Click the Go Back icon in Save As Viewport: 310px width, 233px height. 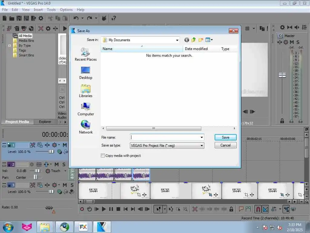(x=186, y=40)
